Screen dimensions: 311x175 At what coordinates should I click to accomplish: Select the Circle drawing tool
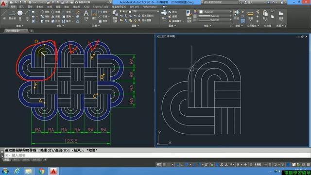coord(20,15)
